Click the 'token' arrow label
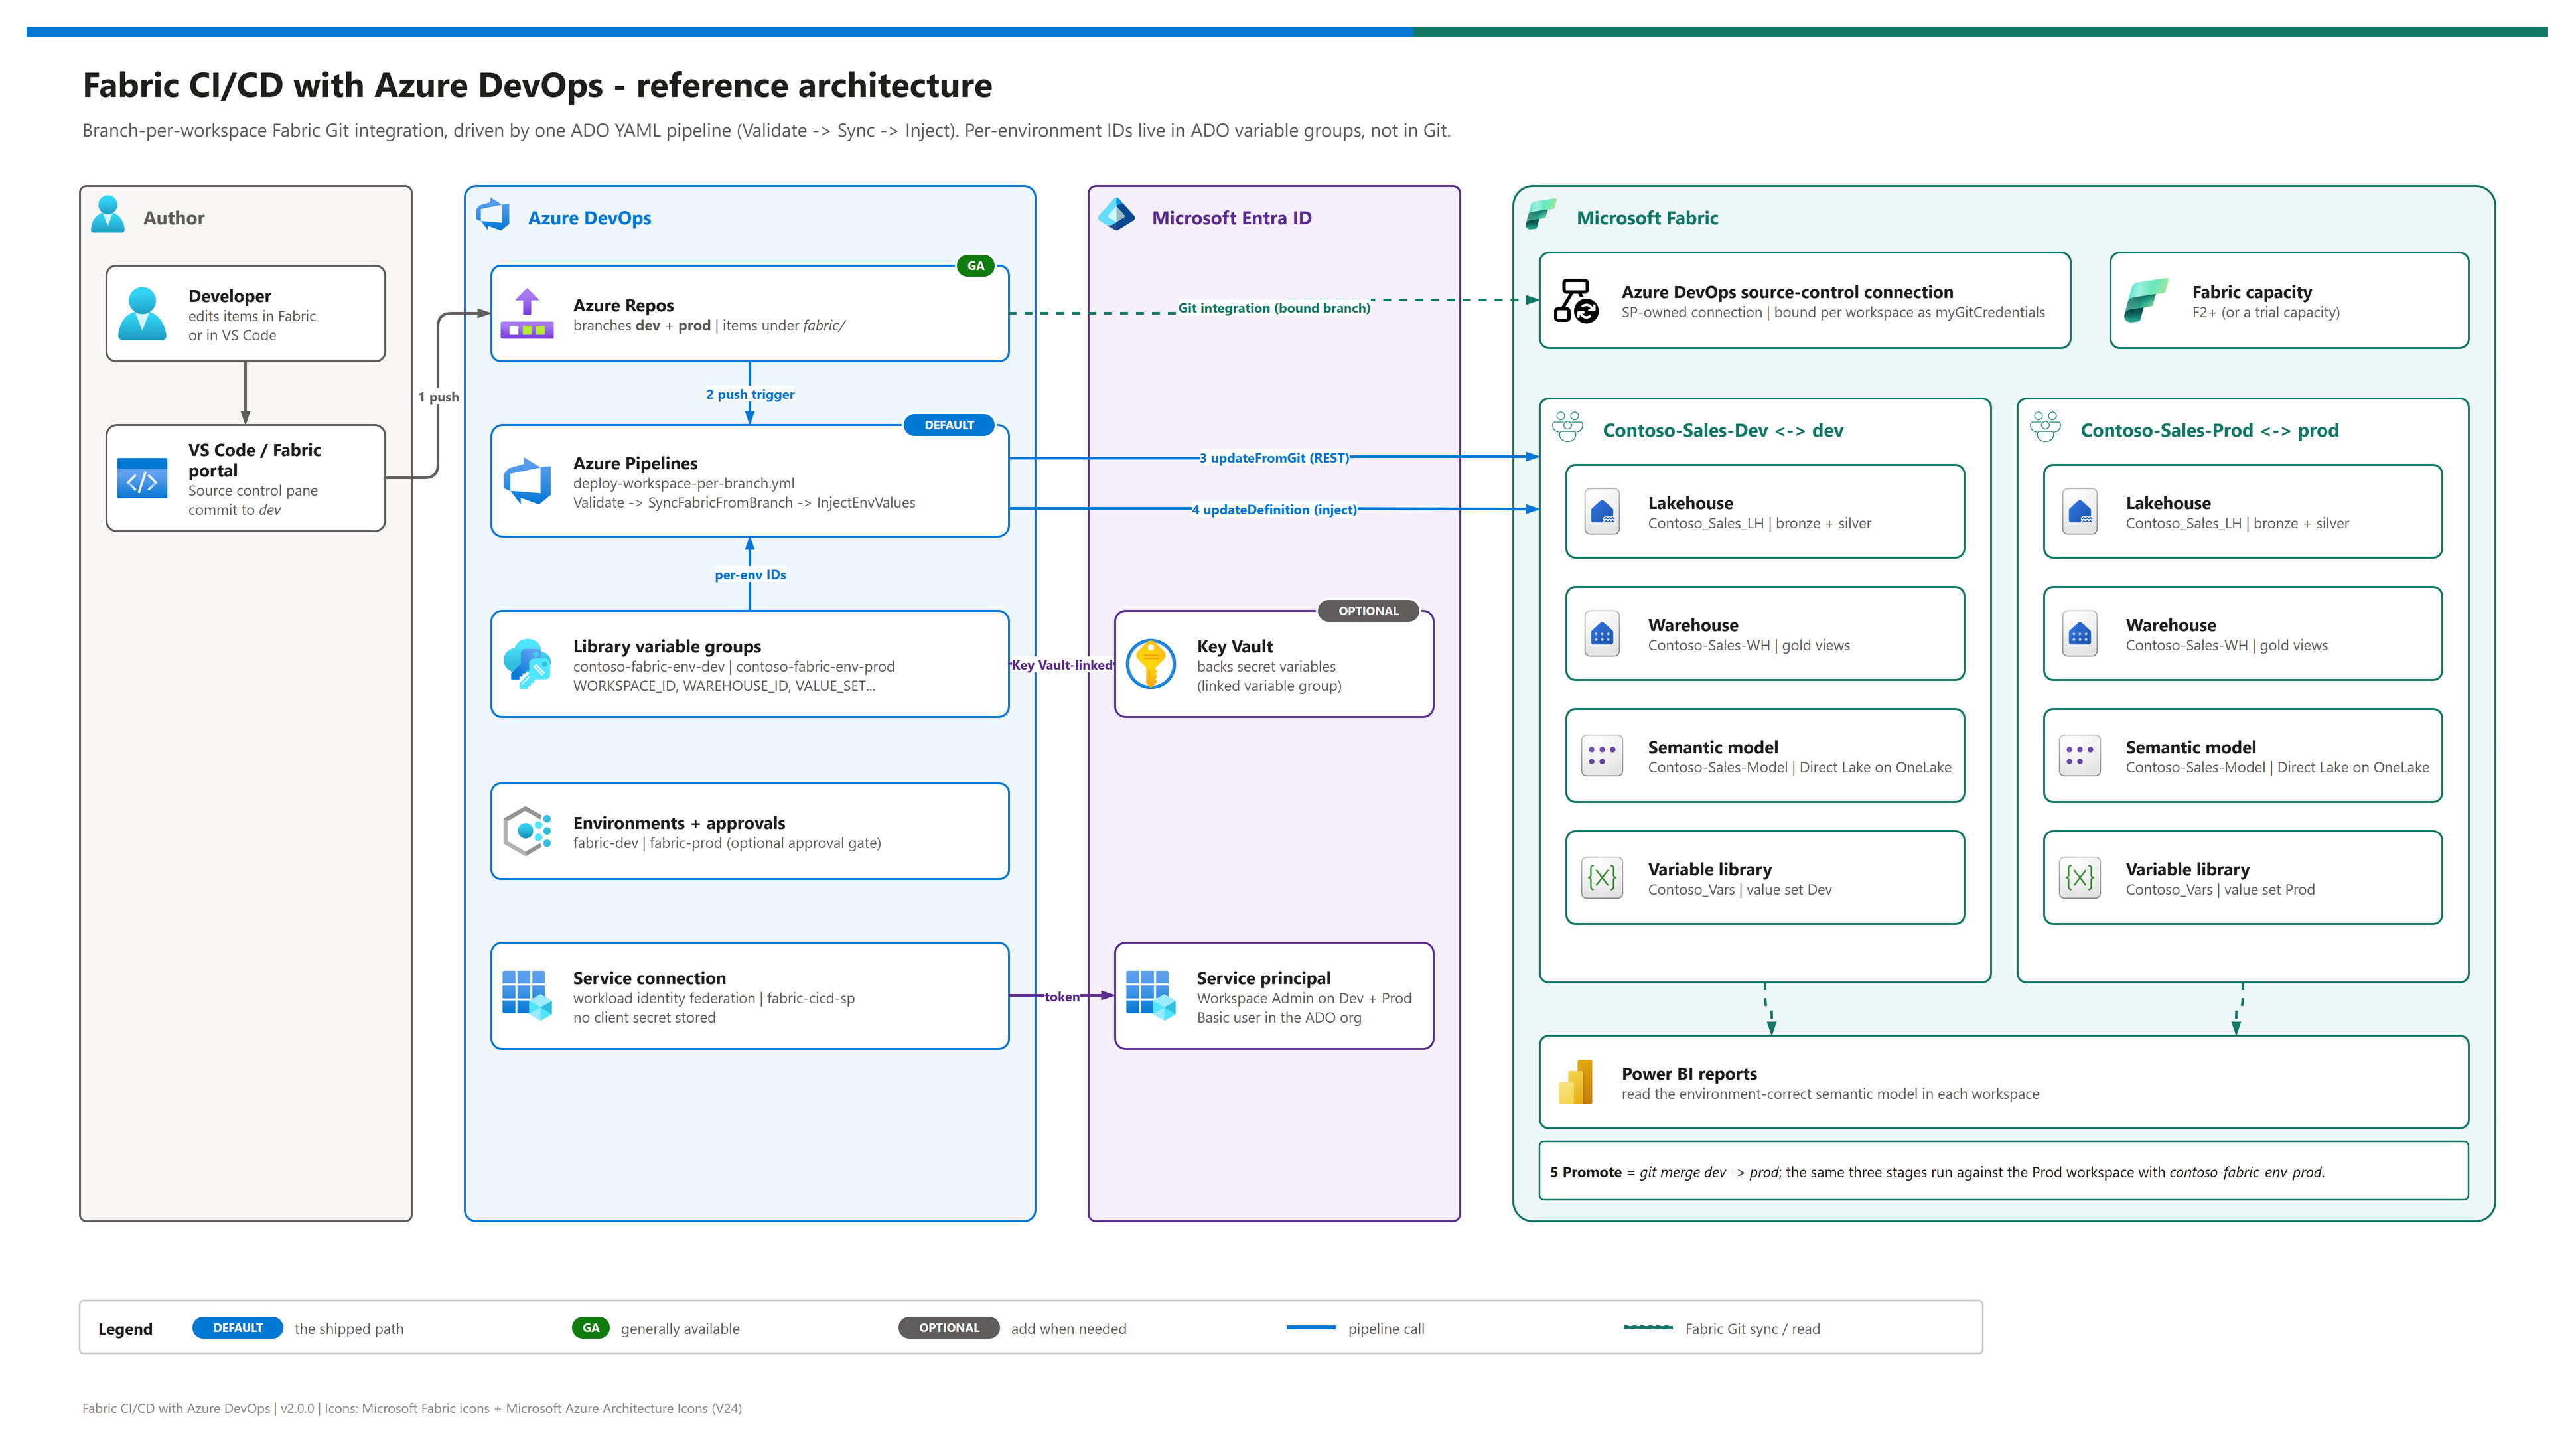The image size is (2576, 1448). [1062, 997]
